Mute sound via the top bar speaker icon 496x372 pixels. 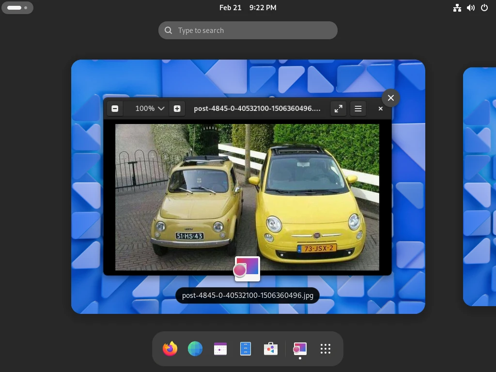click(470, 8)
